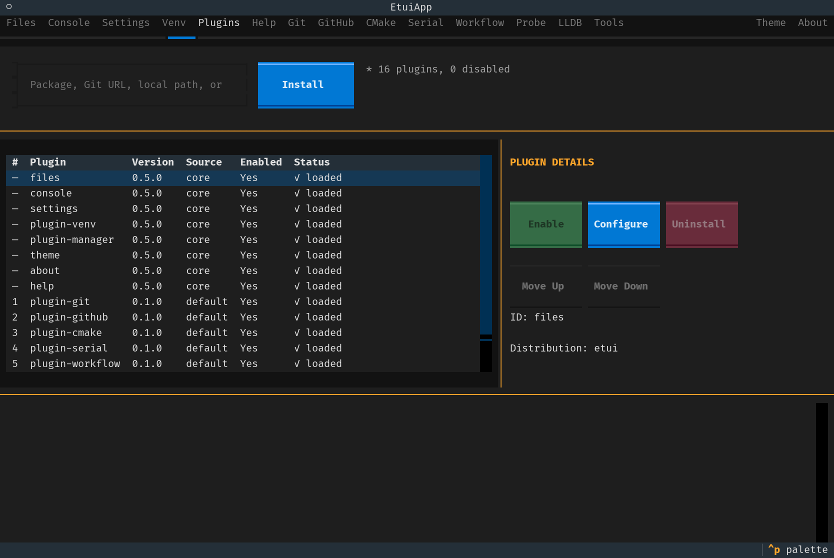The image size is (834, 558).
Task: Select the console plugin row
Action: click(243, 193)
